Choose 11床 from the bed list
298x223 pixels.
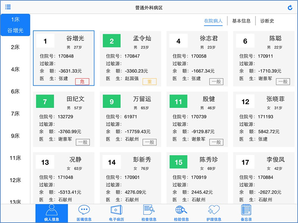point(15,158)
